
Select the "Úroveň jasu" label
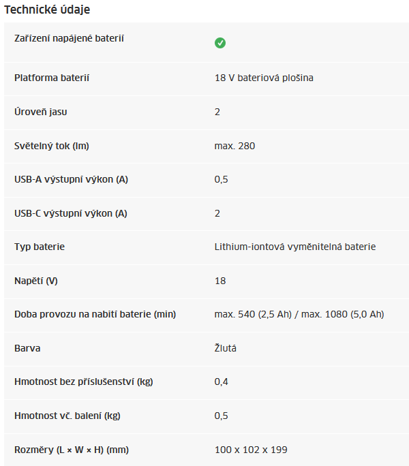[x=41, y=112]
